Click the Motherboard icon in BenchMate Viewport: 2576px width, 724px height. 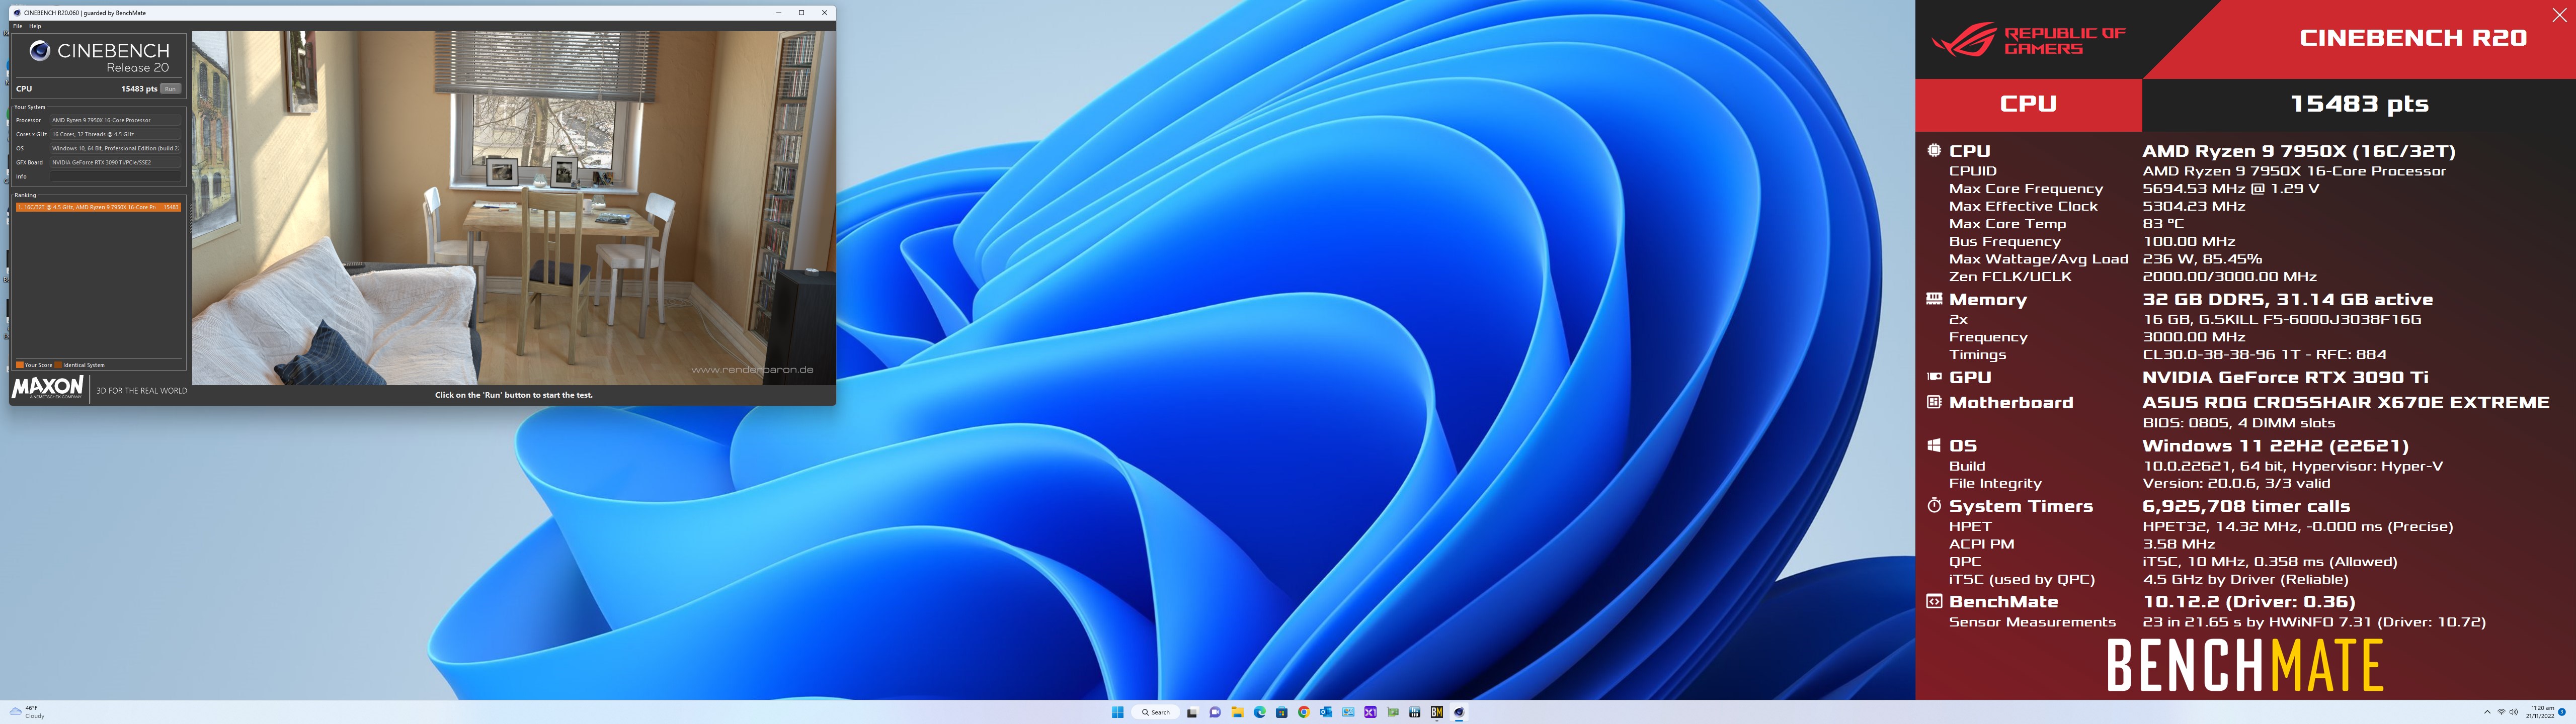(x=1933, y=402)
